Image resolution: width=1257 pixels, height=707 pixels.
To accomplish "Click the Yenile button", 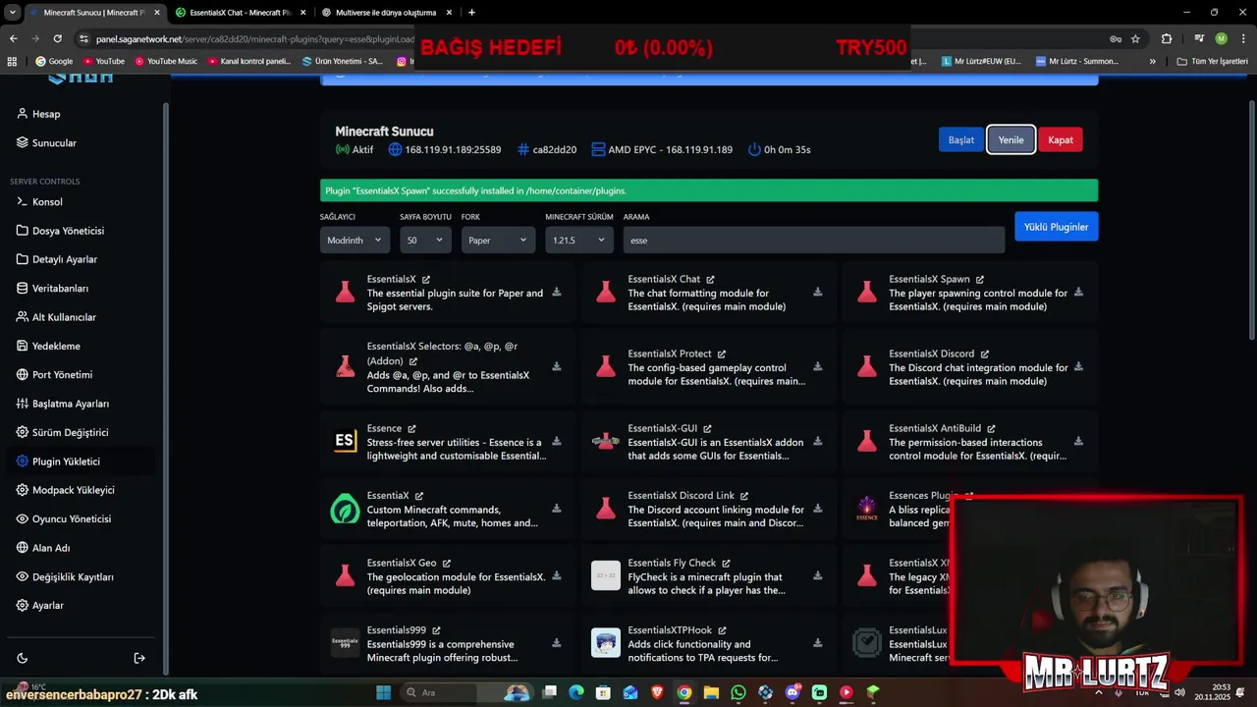I will pyautogui.click(x=1011, y=139).
